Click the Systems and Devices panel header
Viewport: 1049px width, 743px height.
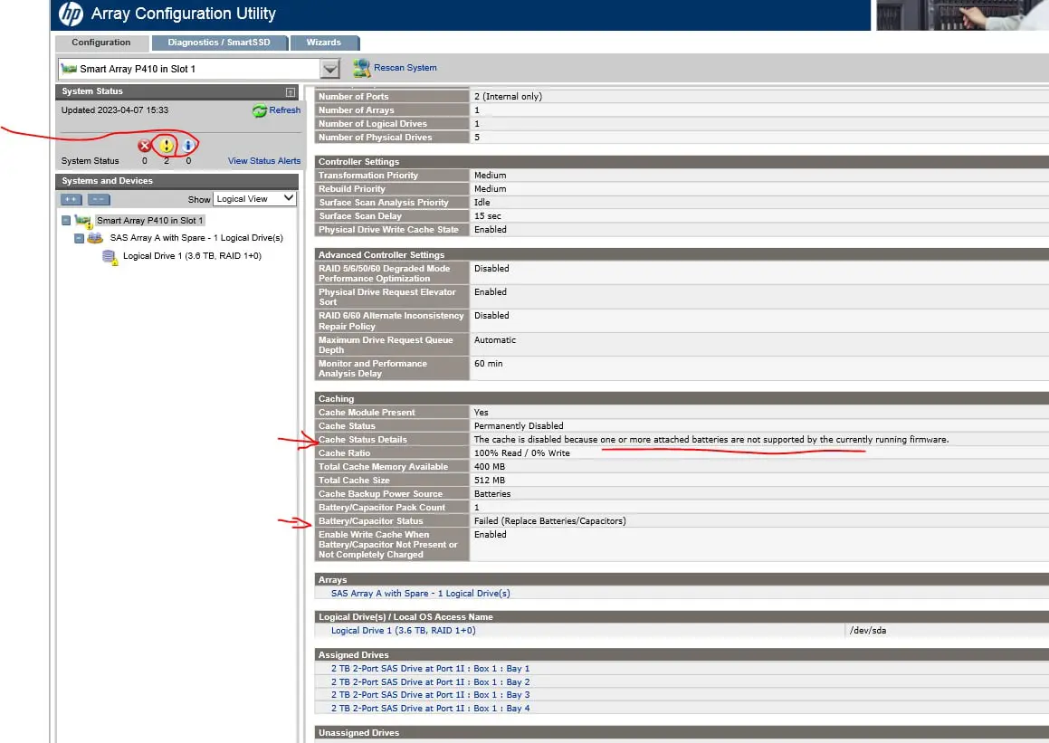click(x=176, y=181)
